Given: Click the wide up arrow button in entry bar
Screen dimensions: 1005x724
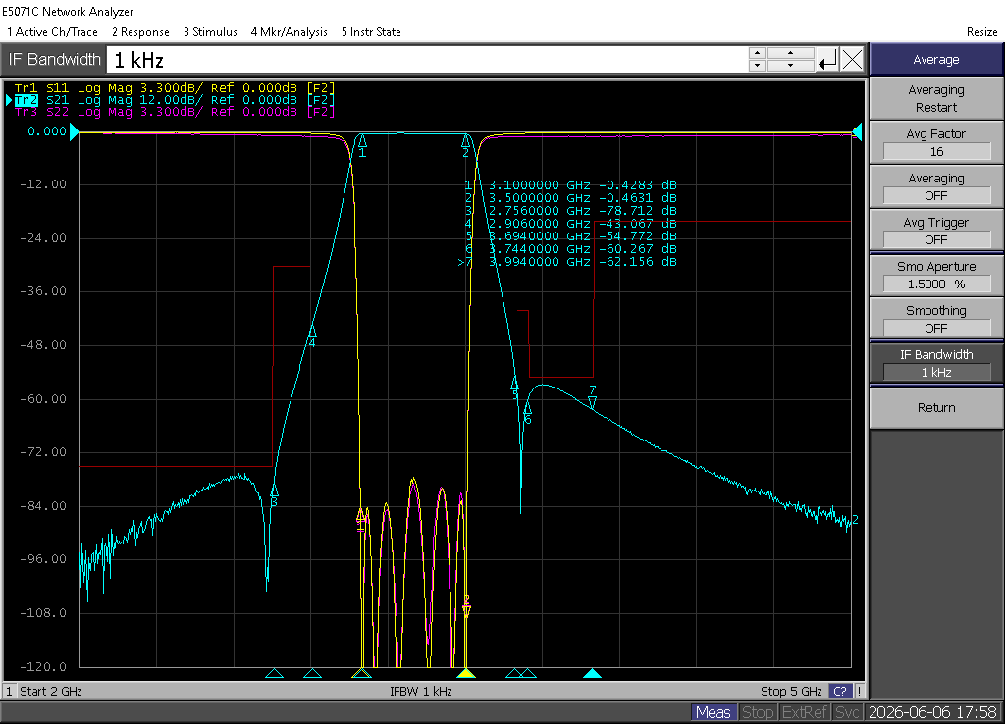Looking at the screenshot, I should pyautogui.click(x=790, y=53).
